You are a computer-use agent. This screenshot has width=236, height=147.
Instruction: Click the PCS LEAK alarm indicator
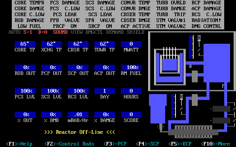click(65, 14)
